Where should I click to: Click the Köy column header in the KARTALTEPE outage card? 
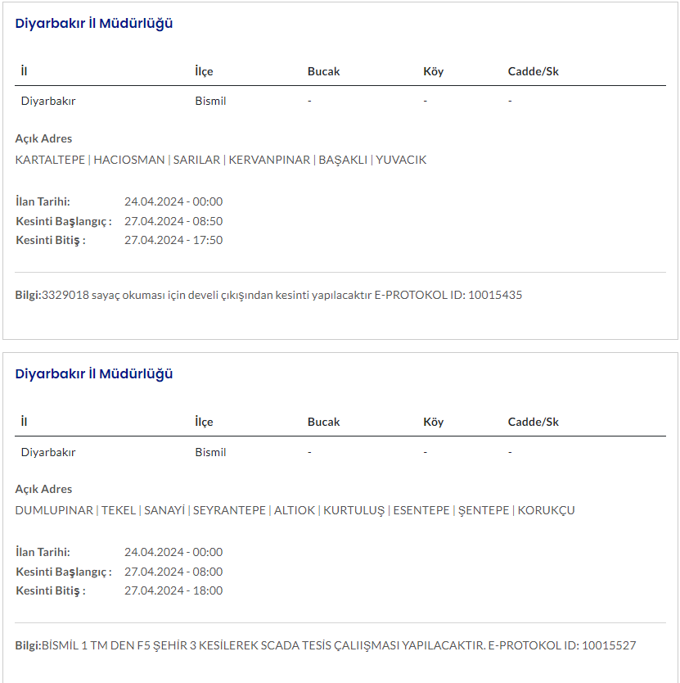[x=433, y=71]
